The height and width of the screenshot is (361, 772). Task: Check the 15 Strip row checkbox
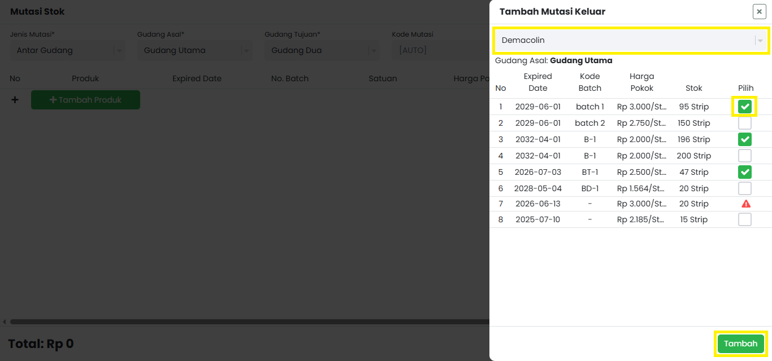click(745, 219)
